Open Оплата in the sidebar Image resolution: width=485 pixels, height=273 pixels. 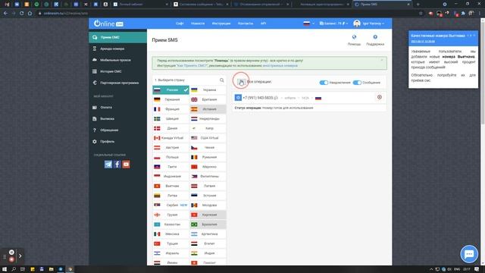(117, 108)
